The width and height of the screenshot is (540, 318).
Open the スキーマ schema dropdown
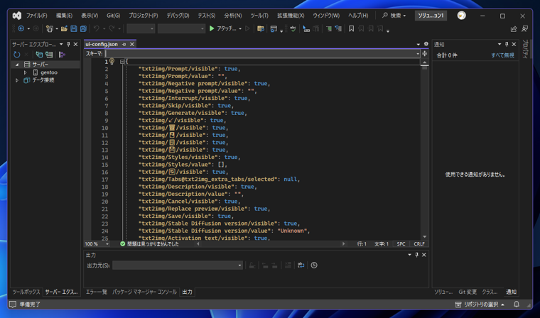418,54
